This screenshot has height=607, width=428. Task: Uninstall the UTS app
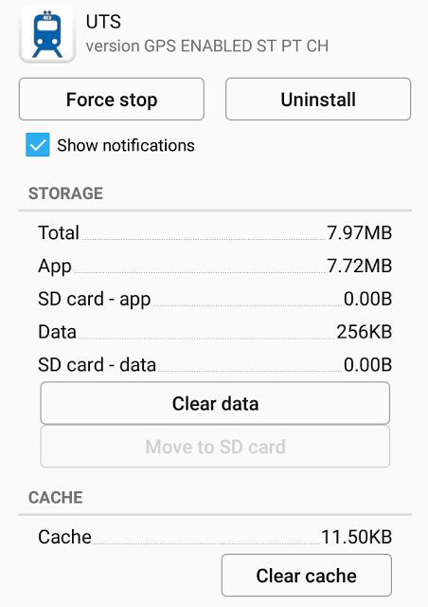(318, 99)
